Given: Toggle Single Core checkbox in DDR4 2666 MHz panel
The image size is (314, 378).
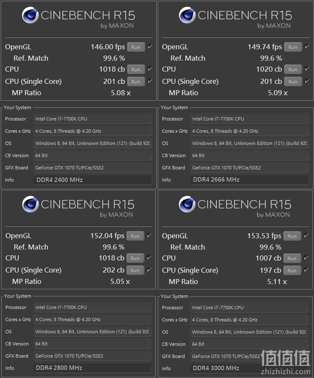Looking at the screenshot, I should click(307, 81).
